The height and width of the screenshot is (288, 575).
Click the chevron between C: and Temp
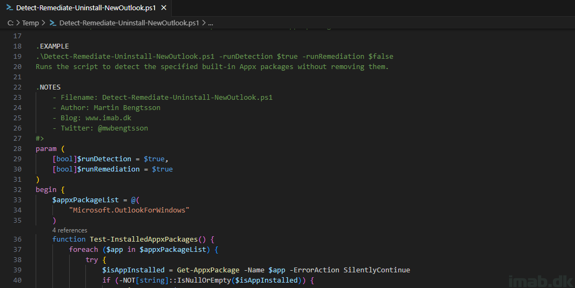18,23
